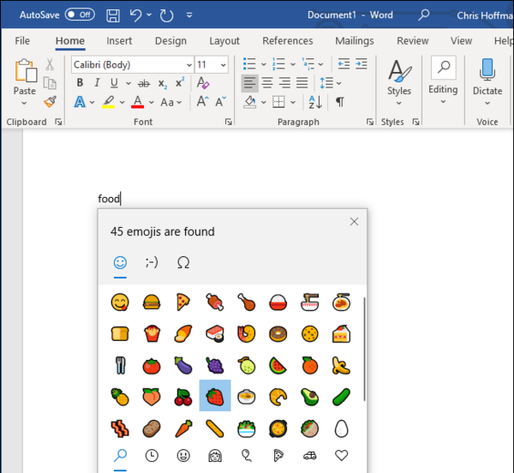Switch to the Insert tab

click(119, 40)
